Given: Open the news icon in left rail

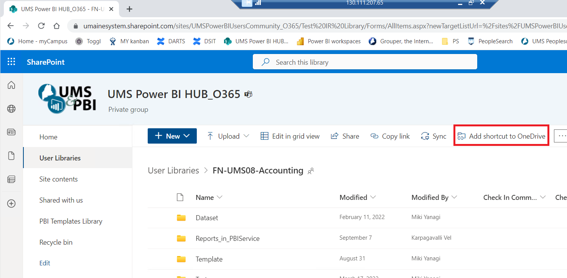Looking at the screenshot, I should click(x=12, y=132).
